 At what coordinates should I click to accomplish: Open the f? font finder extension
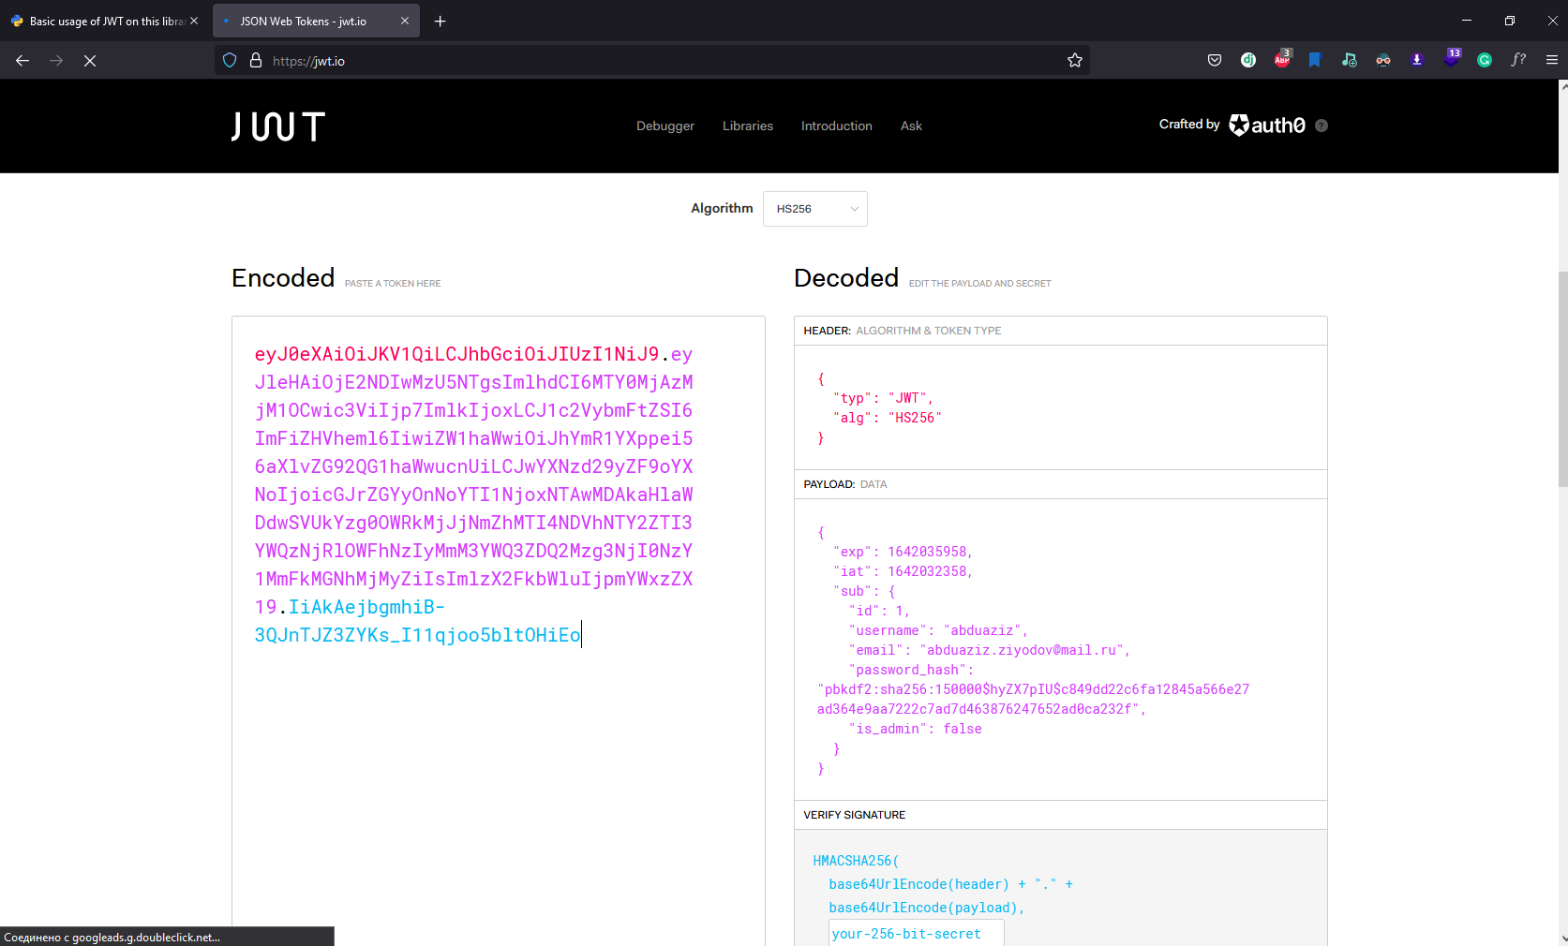point(1518,60)
